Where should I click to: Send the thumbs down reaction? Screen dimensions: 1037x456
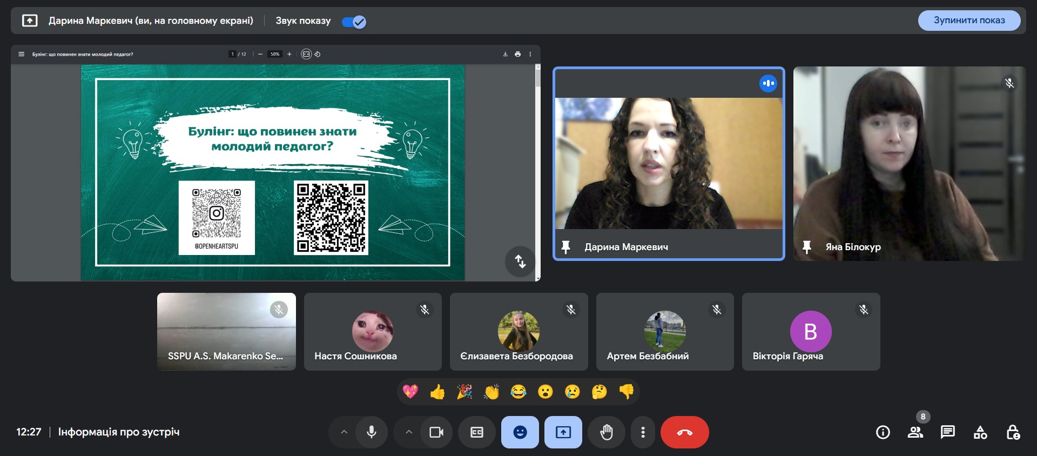(x=627, y=391)
